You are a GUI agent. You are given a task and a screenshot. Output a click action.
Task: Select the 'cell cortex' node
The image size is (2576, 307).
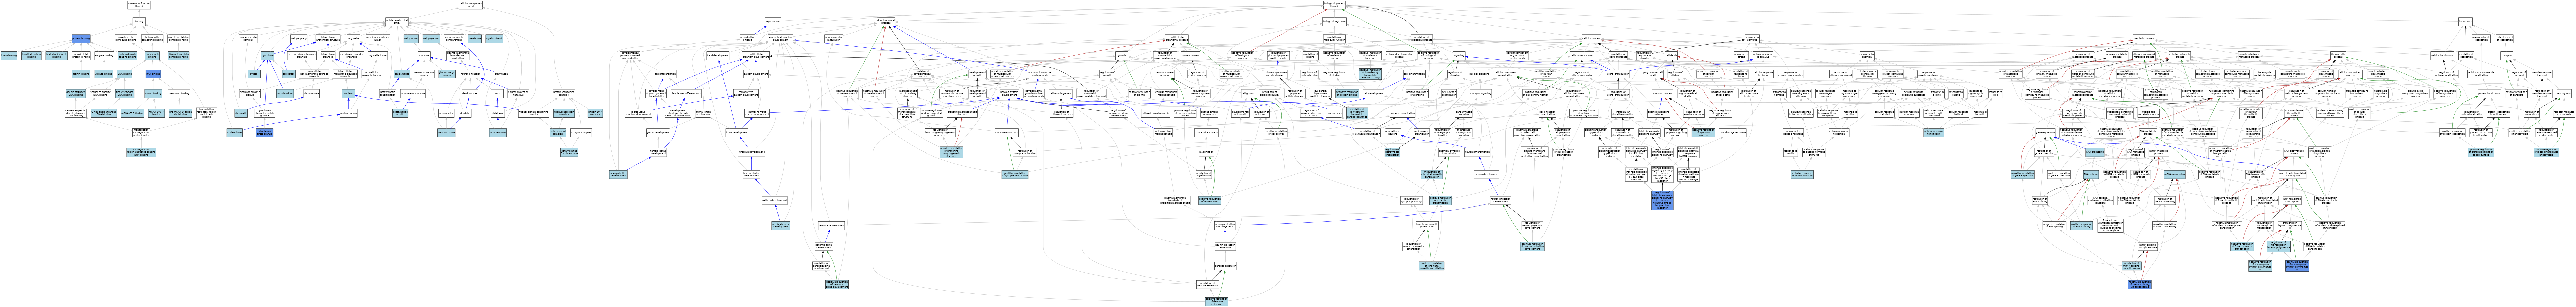[289, 74]
